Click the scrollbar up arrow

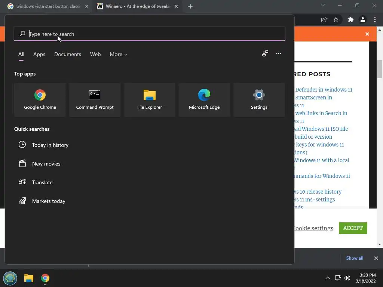click(380, 30)
